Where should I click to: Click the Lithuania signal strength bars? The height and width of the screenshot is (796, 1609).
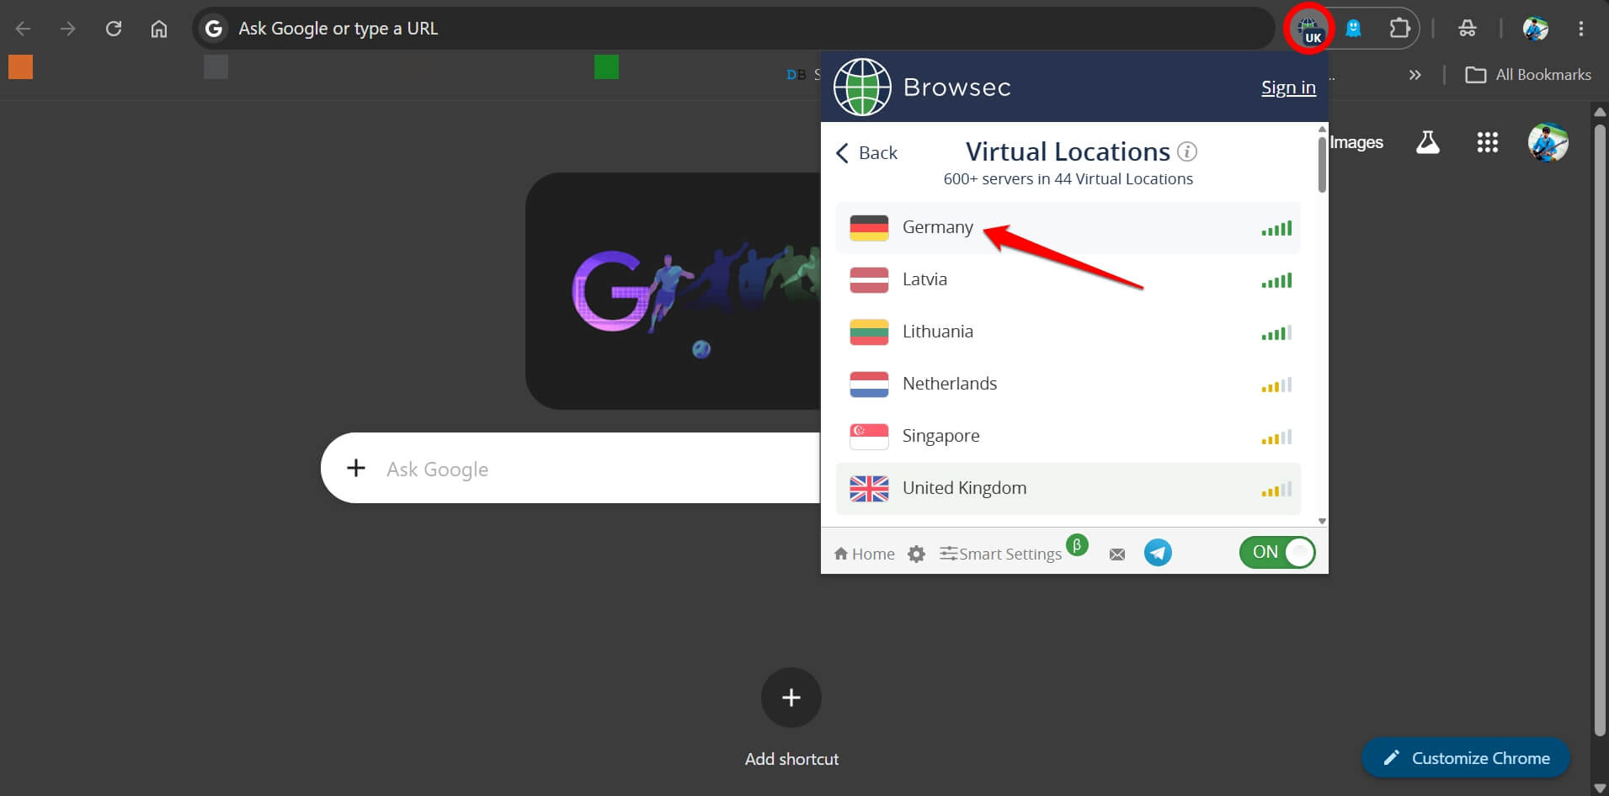coord(1276,332)
